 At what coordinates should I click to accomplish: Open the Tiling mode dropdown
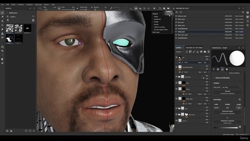click(x=231, y=87)
